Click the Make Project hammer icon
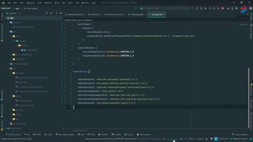 135,8
